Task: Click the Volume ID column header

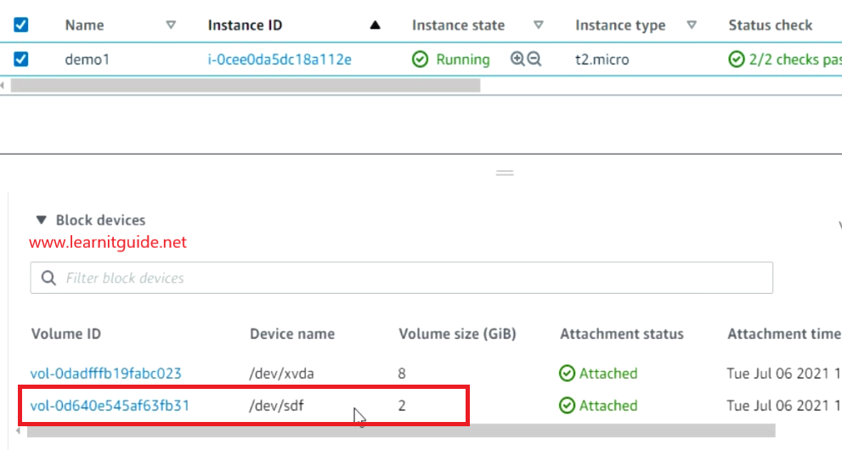Action: click(x=66, y=334)
